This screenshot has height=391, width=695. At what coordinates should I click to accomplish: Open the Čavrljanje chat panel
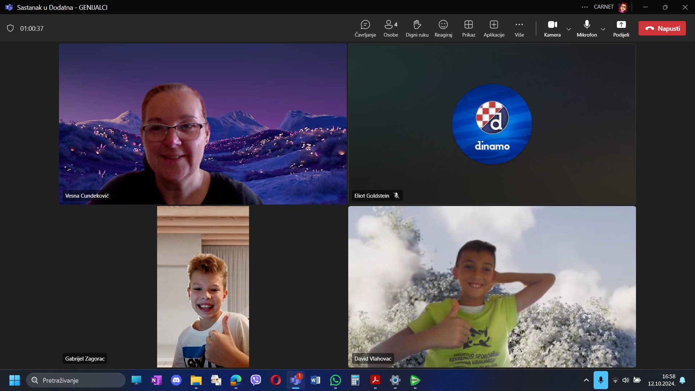365,29
